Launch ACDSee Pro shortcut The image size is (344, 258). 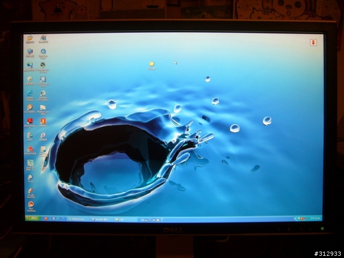click(30, 109)
